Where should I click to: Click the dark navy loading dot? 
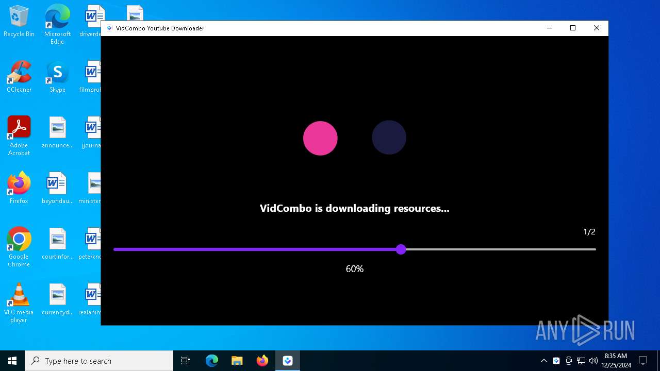(389, 138)
